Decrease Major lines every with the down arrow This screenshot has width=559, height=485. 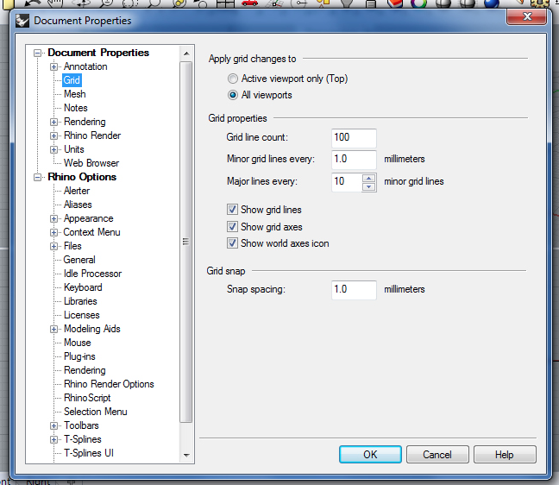point(369,187)
